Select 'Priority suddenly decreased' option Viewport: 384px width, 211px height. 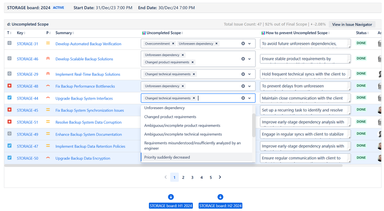pyautogui.click(x=196, y=157)
